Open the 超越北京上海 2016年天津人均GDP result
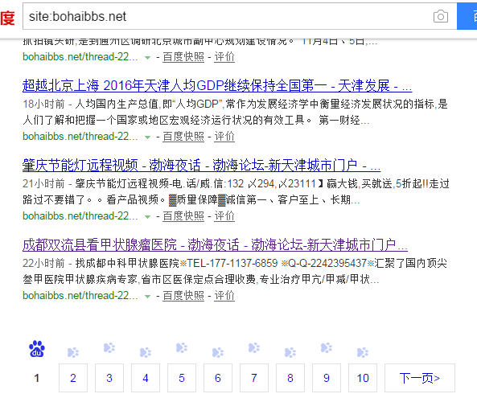This screenshot has height=398, width=477. 217,85
